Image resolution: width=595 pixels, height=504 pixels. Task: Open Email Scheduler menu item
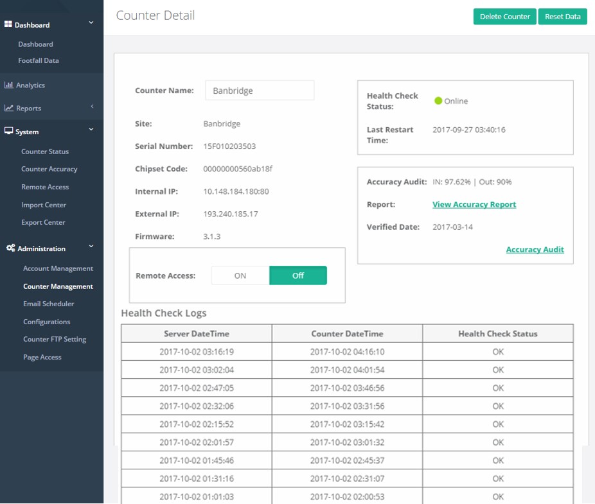pyautogui.click(x=49, y=304)
